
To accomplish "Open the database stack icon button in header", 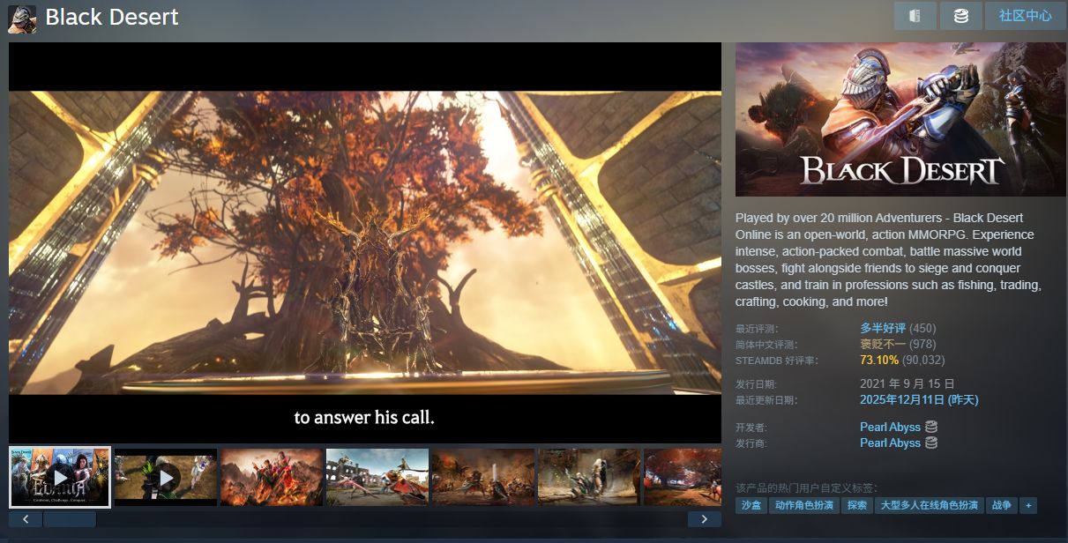I will [x=960, y=16].
